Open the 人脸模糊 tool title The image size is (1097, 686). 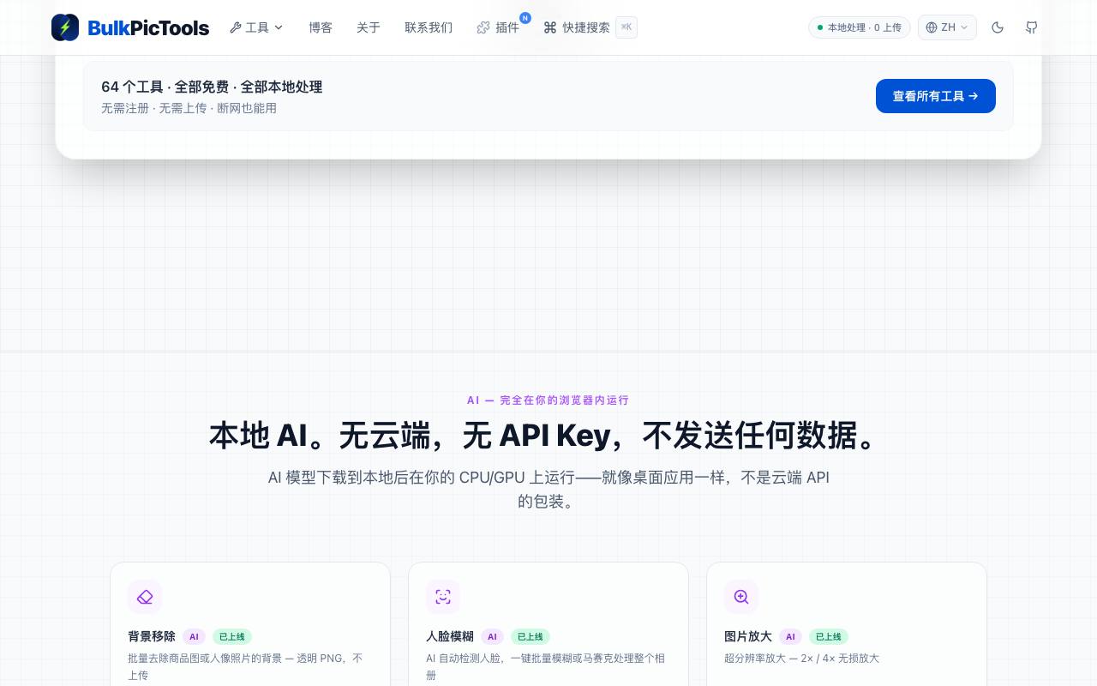[450, 636]
